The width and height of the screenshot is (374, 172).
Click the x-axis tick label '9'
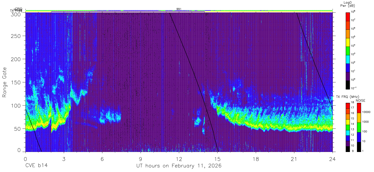point(140,159)
